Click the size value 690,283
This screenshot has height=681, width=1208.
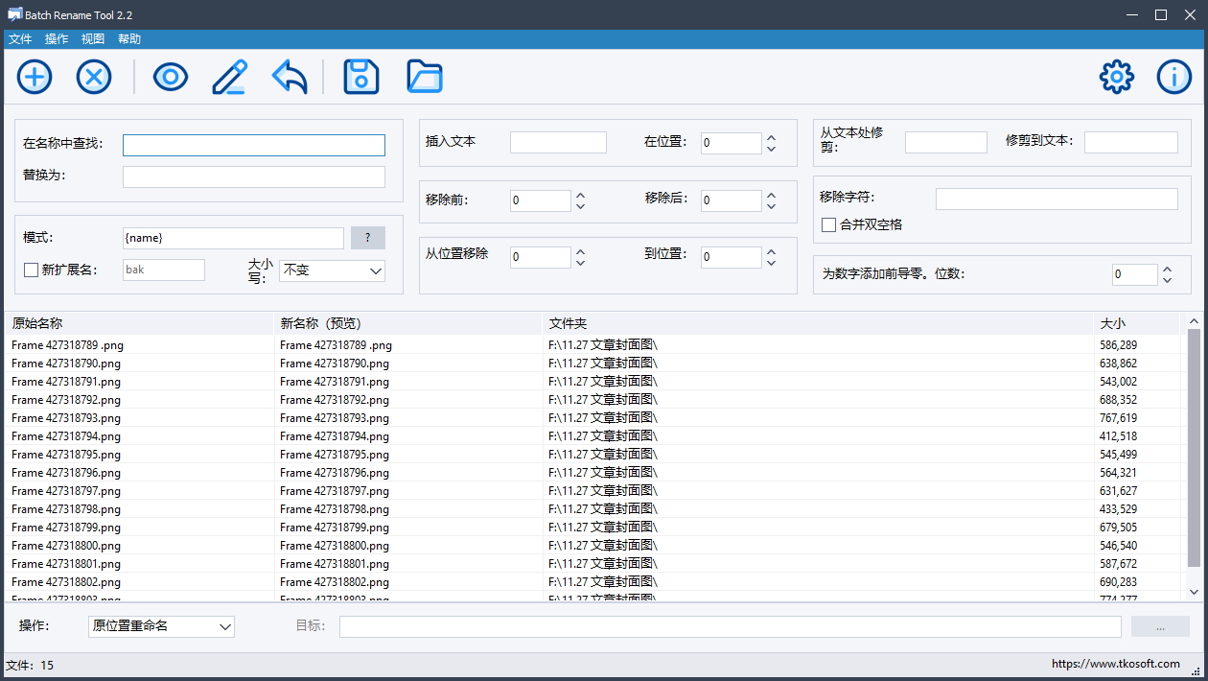1119,582
